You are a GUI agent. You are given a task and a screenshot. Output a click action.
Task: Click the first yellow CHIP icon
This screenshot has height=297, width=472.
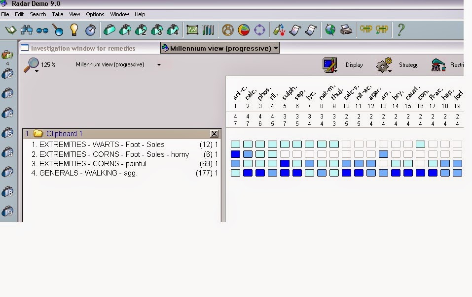click(366, 29)
